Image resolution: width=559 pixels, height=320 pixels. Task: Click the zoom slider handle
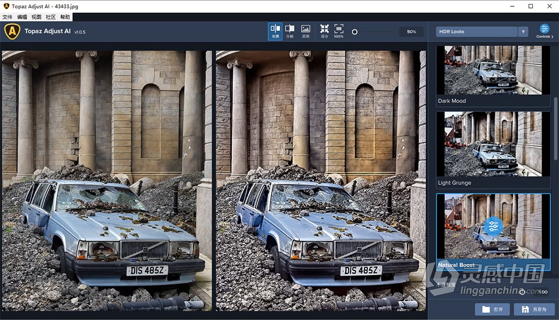click(x=355, y=32)
